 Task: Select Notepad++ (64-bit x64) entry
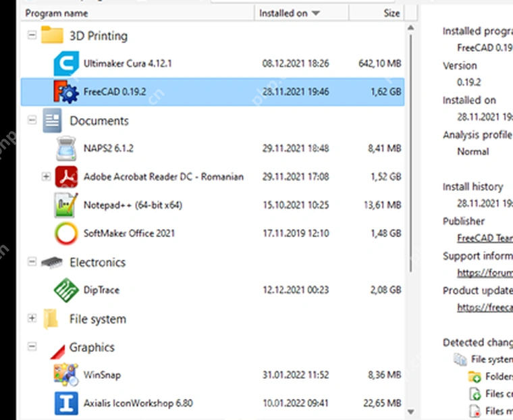click(213, 205)
